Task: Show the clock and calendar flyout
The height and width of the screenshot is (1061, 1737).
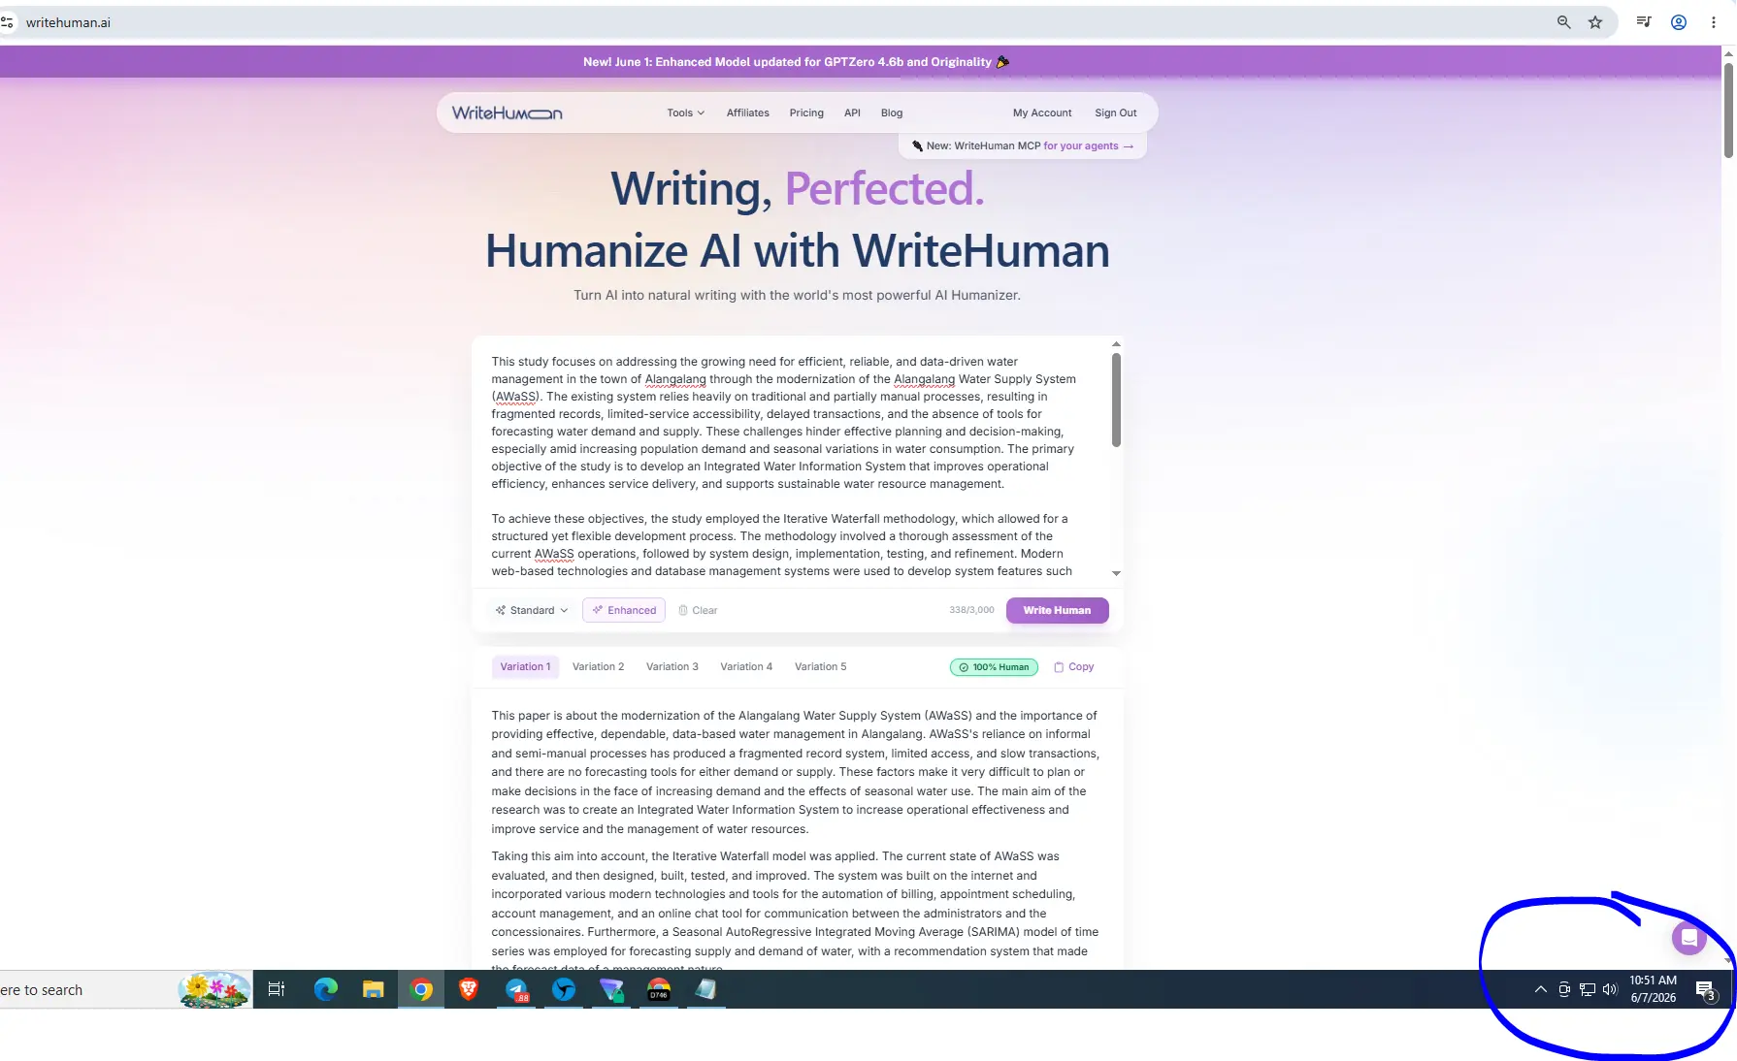Action: pos(1654,989)
